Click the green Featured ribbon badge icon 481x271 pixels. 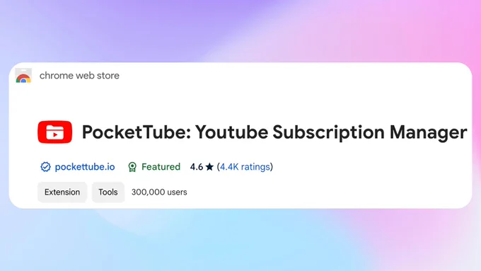coord(132,167)
